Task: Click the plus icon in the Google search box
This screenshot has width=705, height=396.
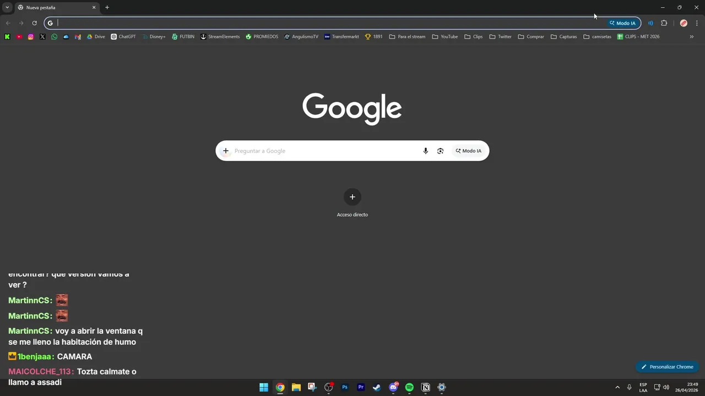Action: 225,151
